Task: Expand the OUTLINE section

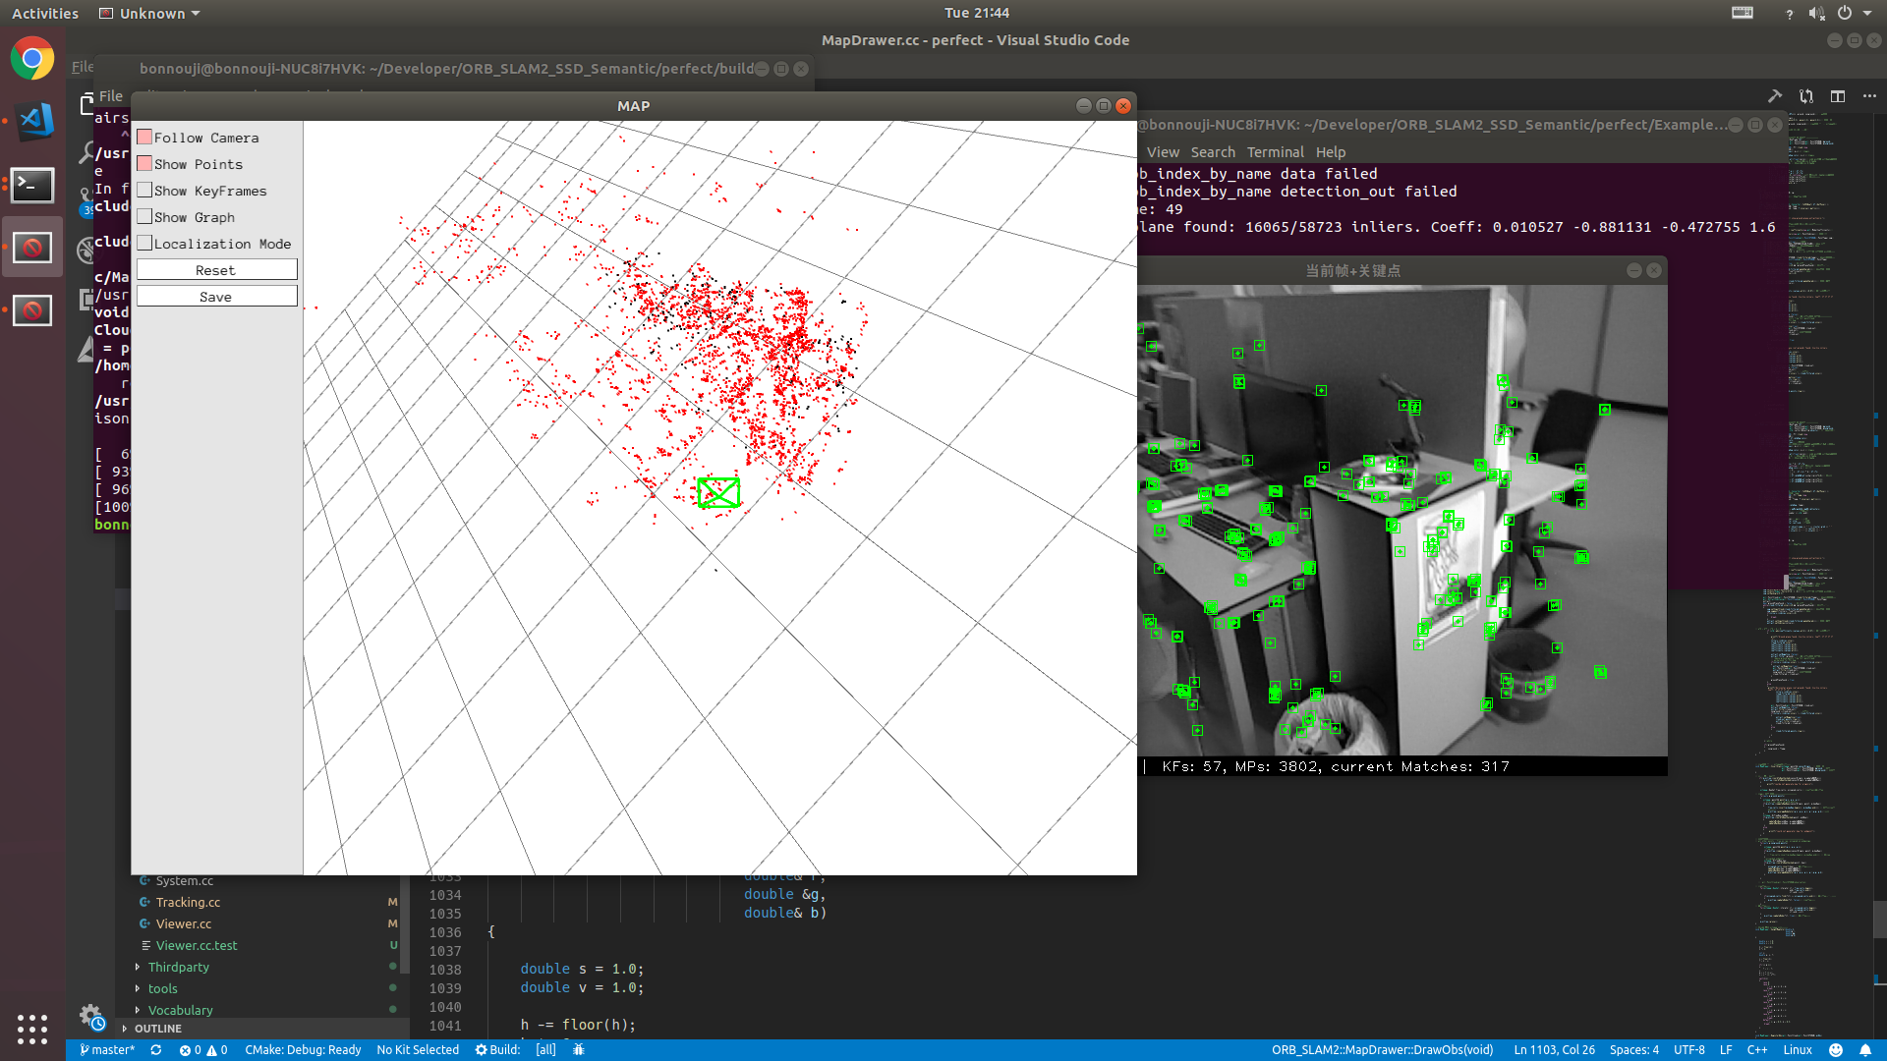Action: click(157, 1029)
